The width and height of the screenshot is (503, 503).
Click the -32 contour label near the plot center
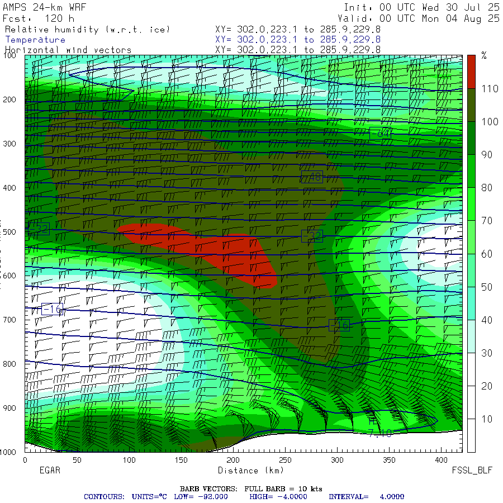(x=312, y=236)
